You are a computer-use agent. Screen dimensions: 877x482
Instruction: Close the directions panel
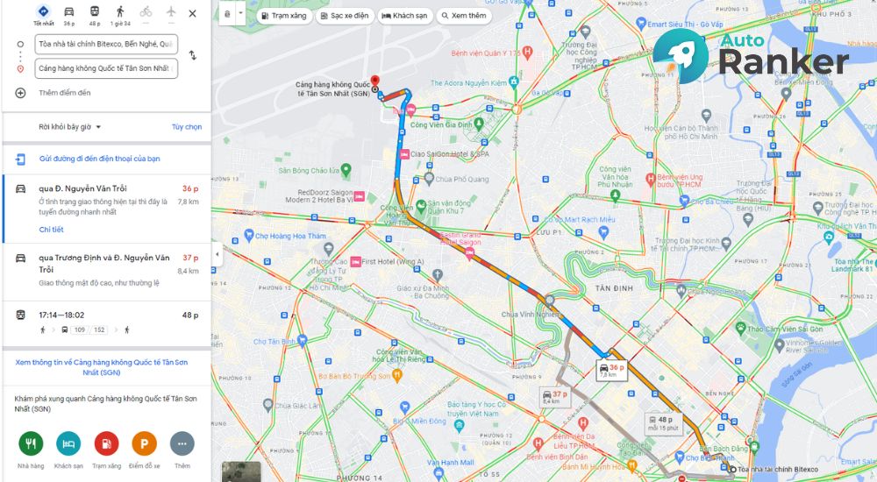tap(192, 13)
